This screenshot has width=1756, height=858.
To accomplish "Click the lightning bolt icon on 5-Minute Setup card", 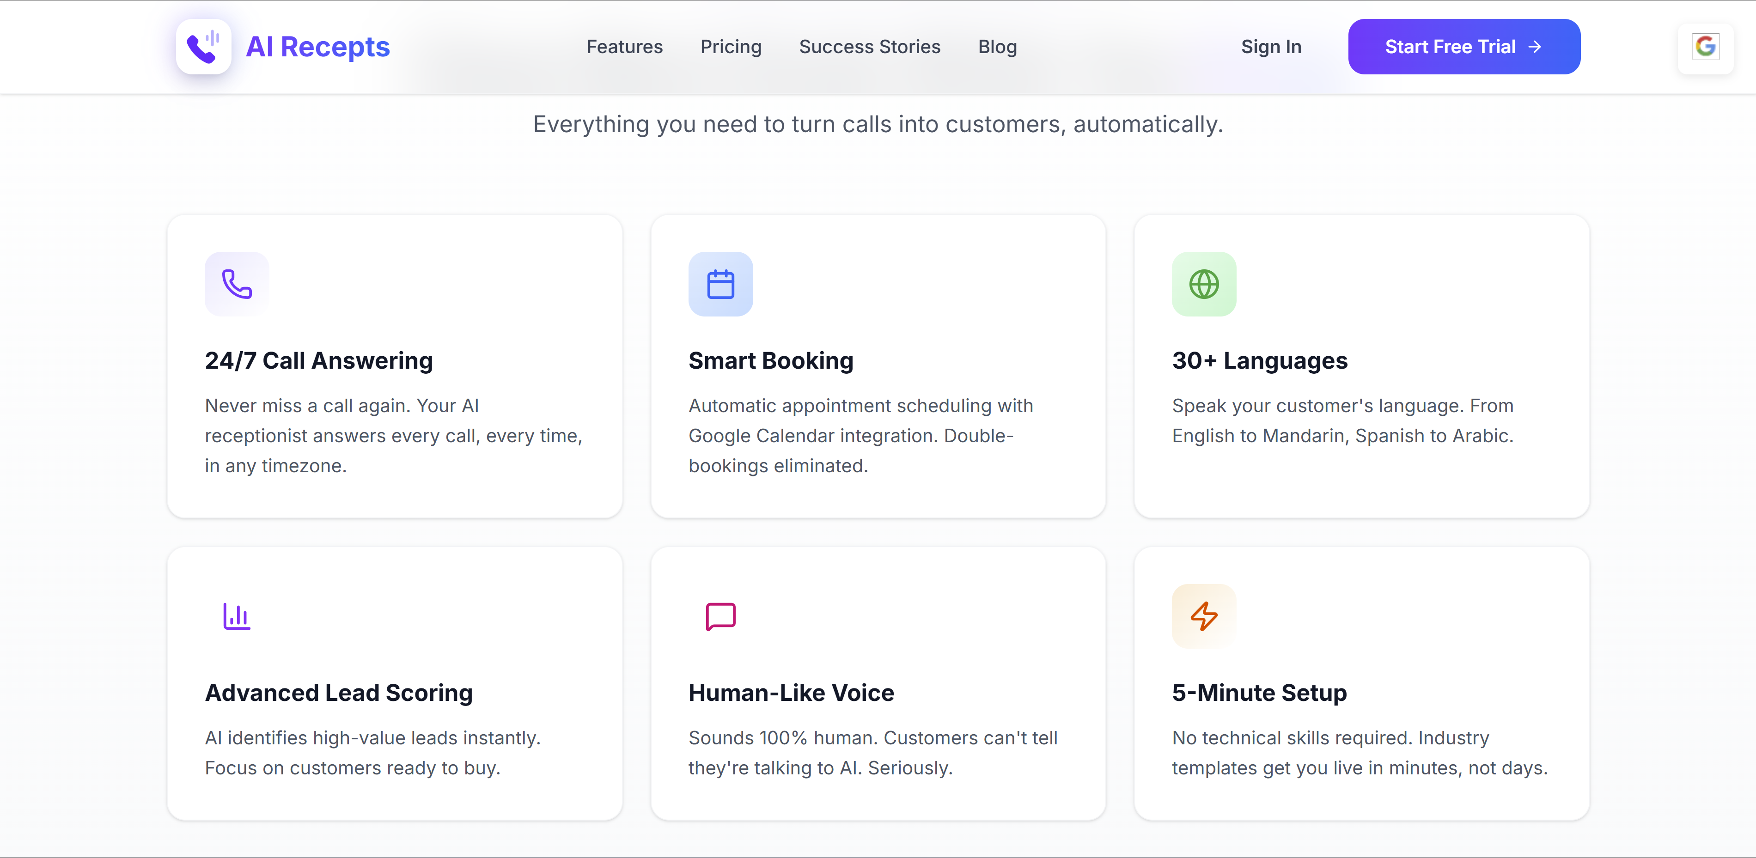I will [x=1204, y=616].
